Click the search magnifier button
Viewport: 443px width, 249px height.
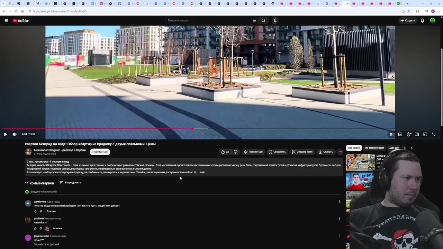tap(263, 21)
